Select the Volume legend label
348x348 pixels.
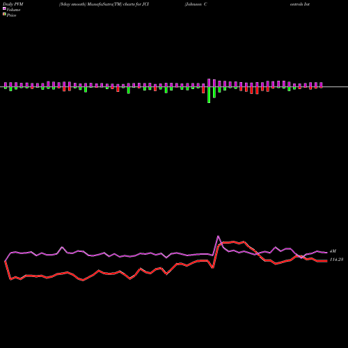tap(13, 10)
